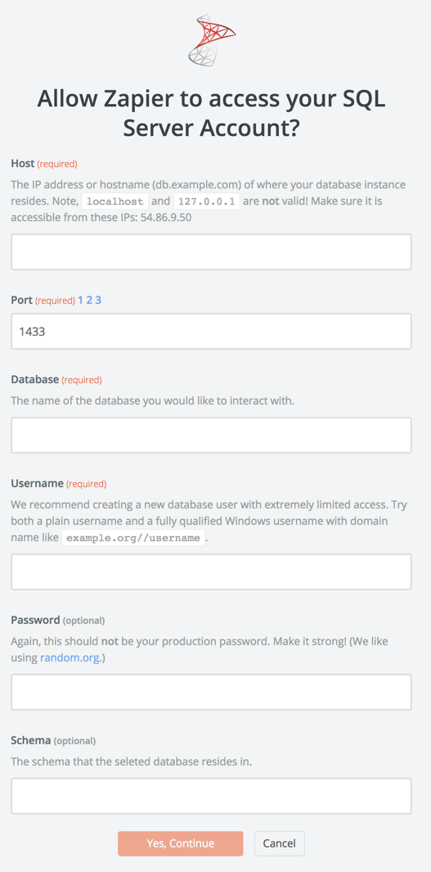Focus the Password input field

[x=211, y=693]
